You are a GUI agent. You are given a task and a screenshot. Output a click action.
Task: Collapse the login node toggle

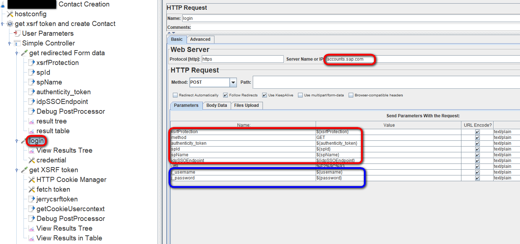click(17, 141)
